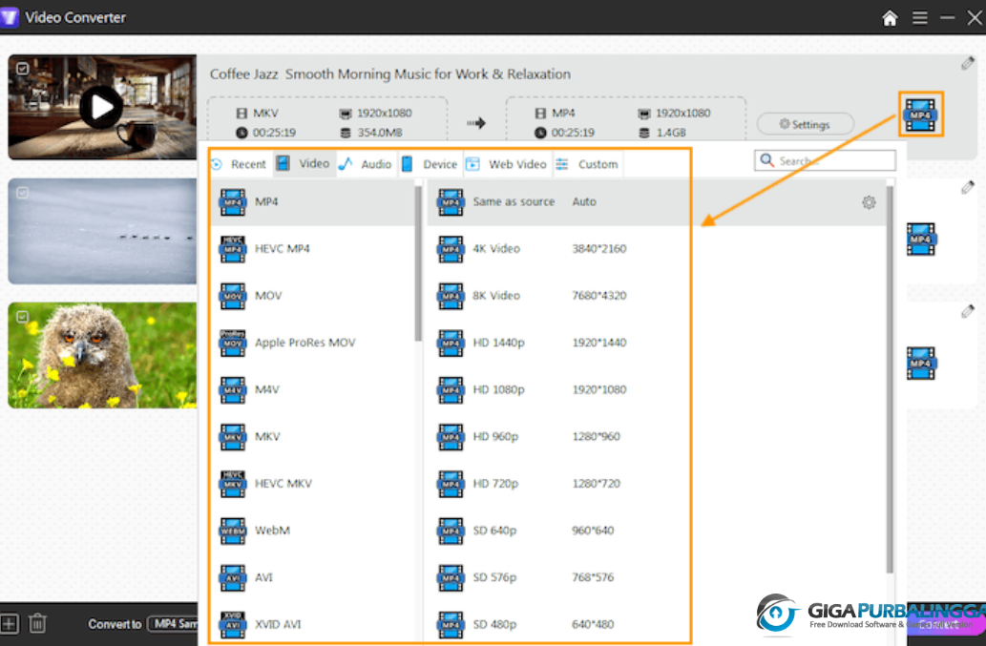Switch to the Recent tab

(x=240, y=165)
